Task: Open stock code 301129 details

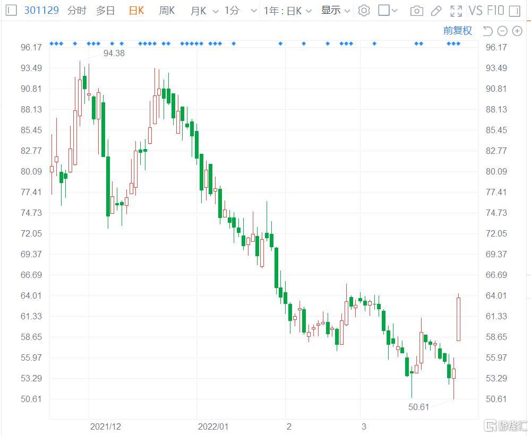Action: 41,11
